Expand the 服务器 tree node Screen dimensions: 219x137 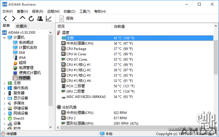pos(4,93)
